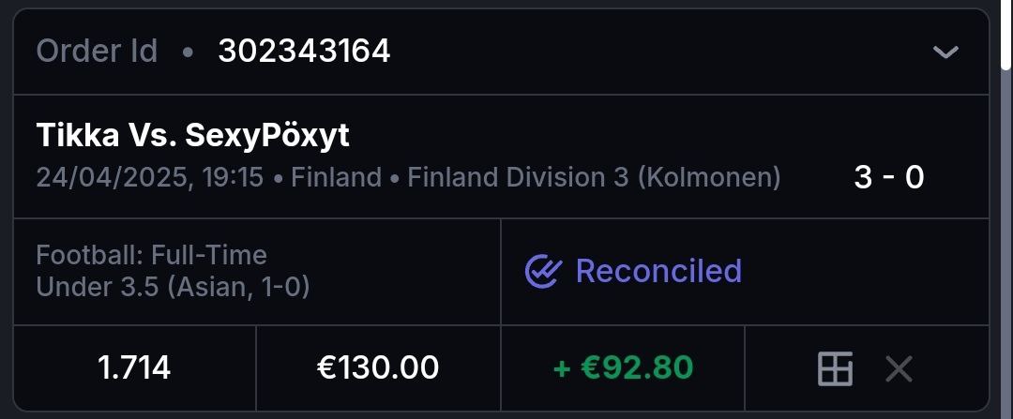The image size is (1013, 419).
Task: Click the Reconciled status label
Action: [x=658, y=272]
